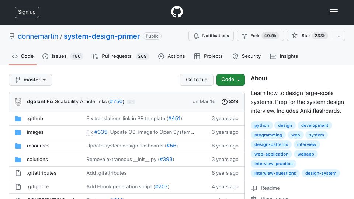Click the Go to file button

pyautogui.click(x=197, y=80)
